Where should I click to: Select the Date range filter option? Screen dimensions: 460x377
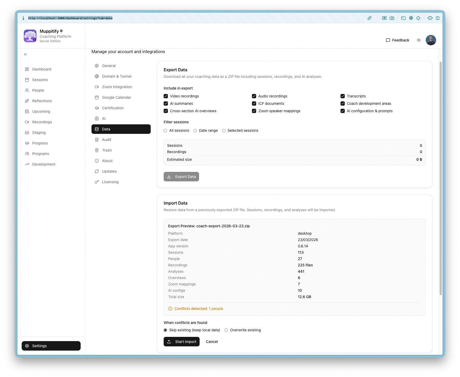point(195,131)
